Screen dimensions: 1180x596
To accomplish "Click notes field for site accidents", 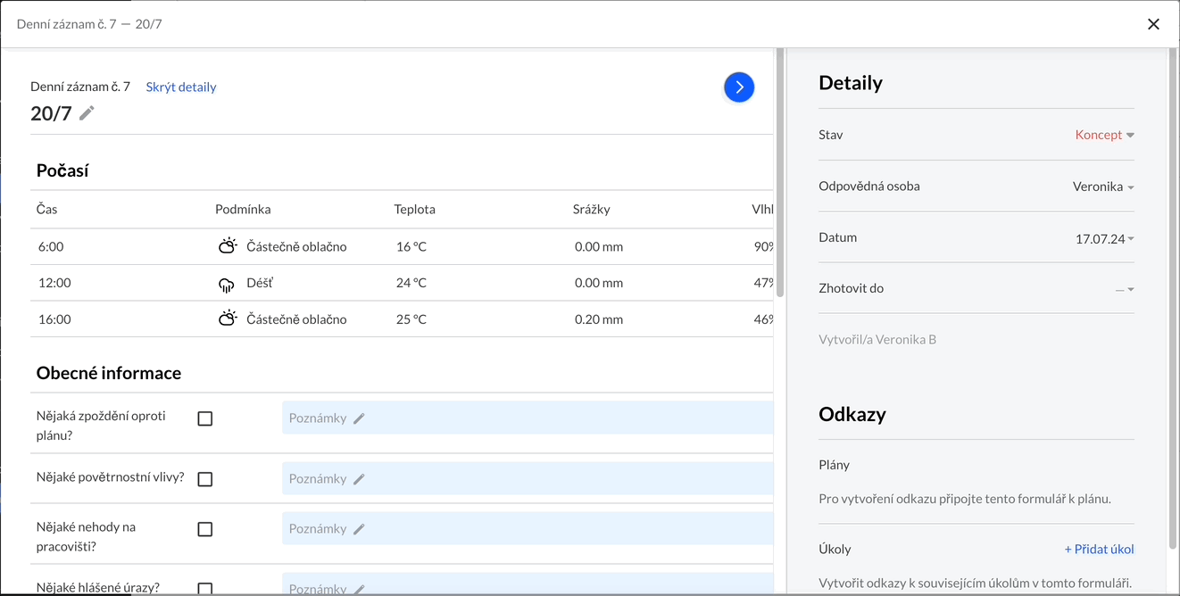I will [x=528, y=528].
